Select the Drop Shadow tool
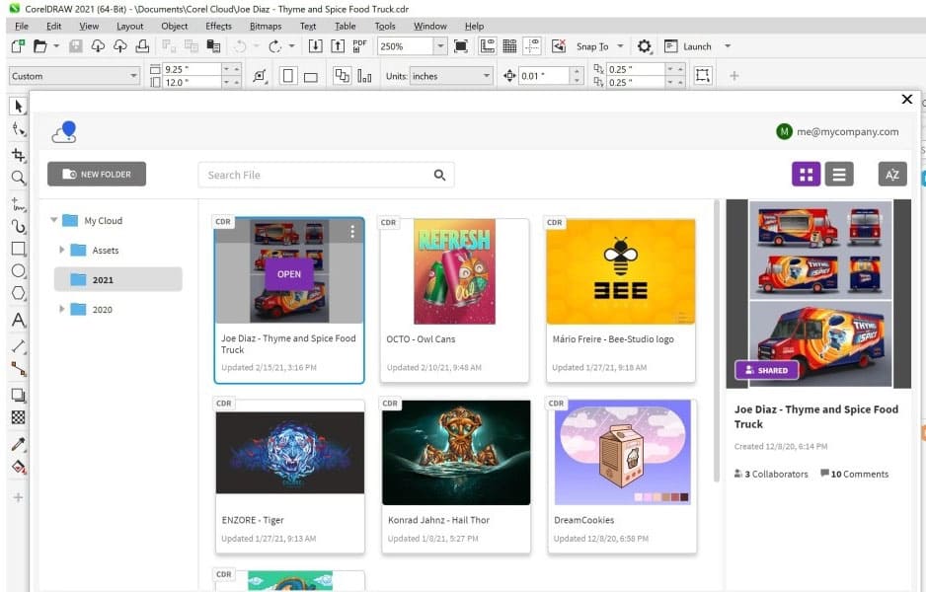Screen dimensions: 926x592 click(x=19, y=395)
